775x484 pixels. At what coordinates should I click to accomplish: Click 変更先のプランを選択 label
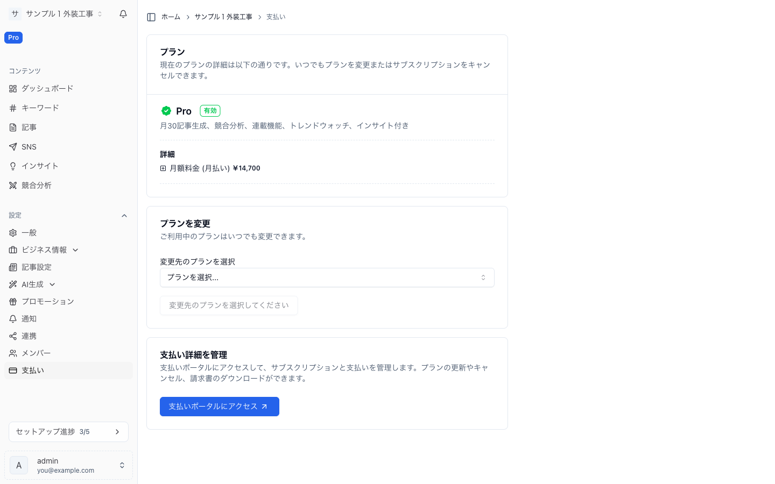point(198,262)
